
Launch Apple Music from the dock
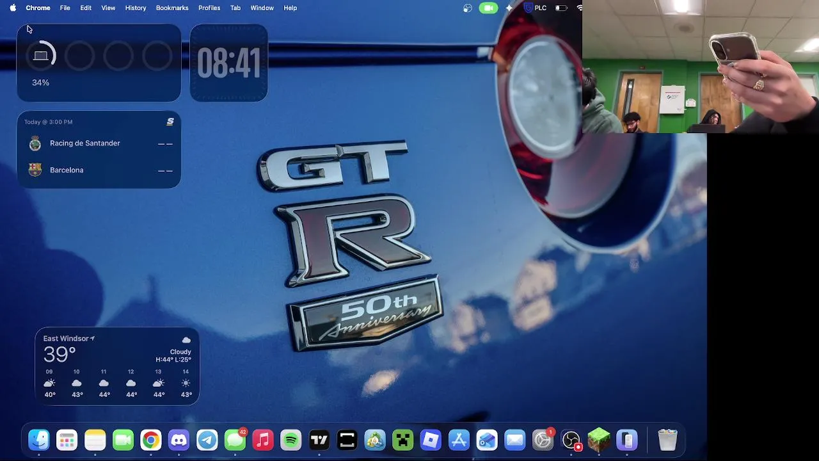[263, 440]
